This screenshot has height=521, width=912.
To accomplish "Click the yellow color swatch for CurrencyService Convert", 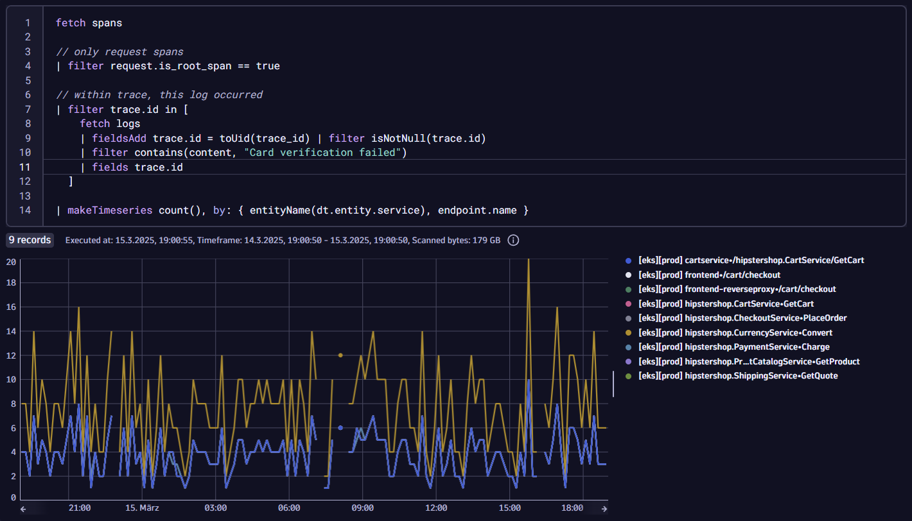I will coord(628,332).
